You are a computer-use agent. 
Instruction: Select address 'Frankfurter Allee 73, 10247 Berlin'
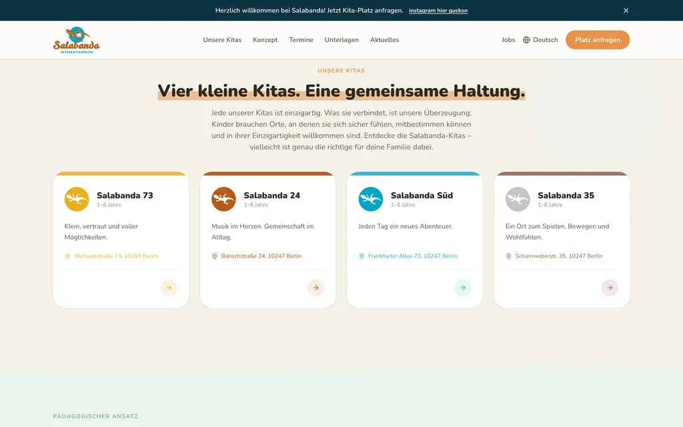click(412, 256)
